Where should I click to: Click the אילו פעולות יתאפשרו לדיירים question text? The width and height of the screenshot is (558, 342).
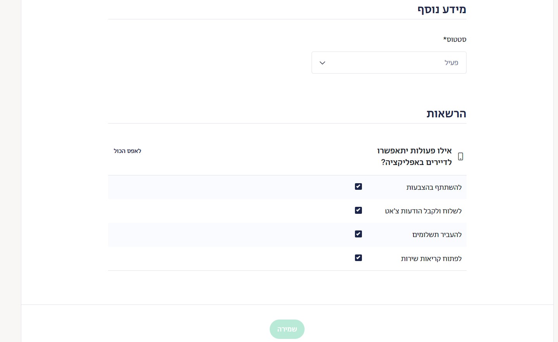(415, 156)
